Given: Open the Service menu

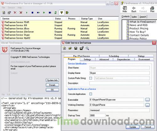Looking at the screenshot, I should (11, 8).
